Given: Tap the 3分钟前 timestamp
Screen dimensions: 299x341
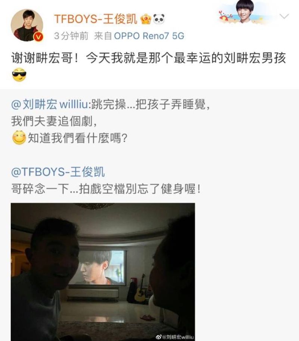Looking at the screenshot, I should point(71,36).
